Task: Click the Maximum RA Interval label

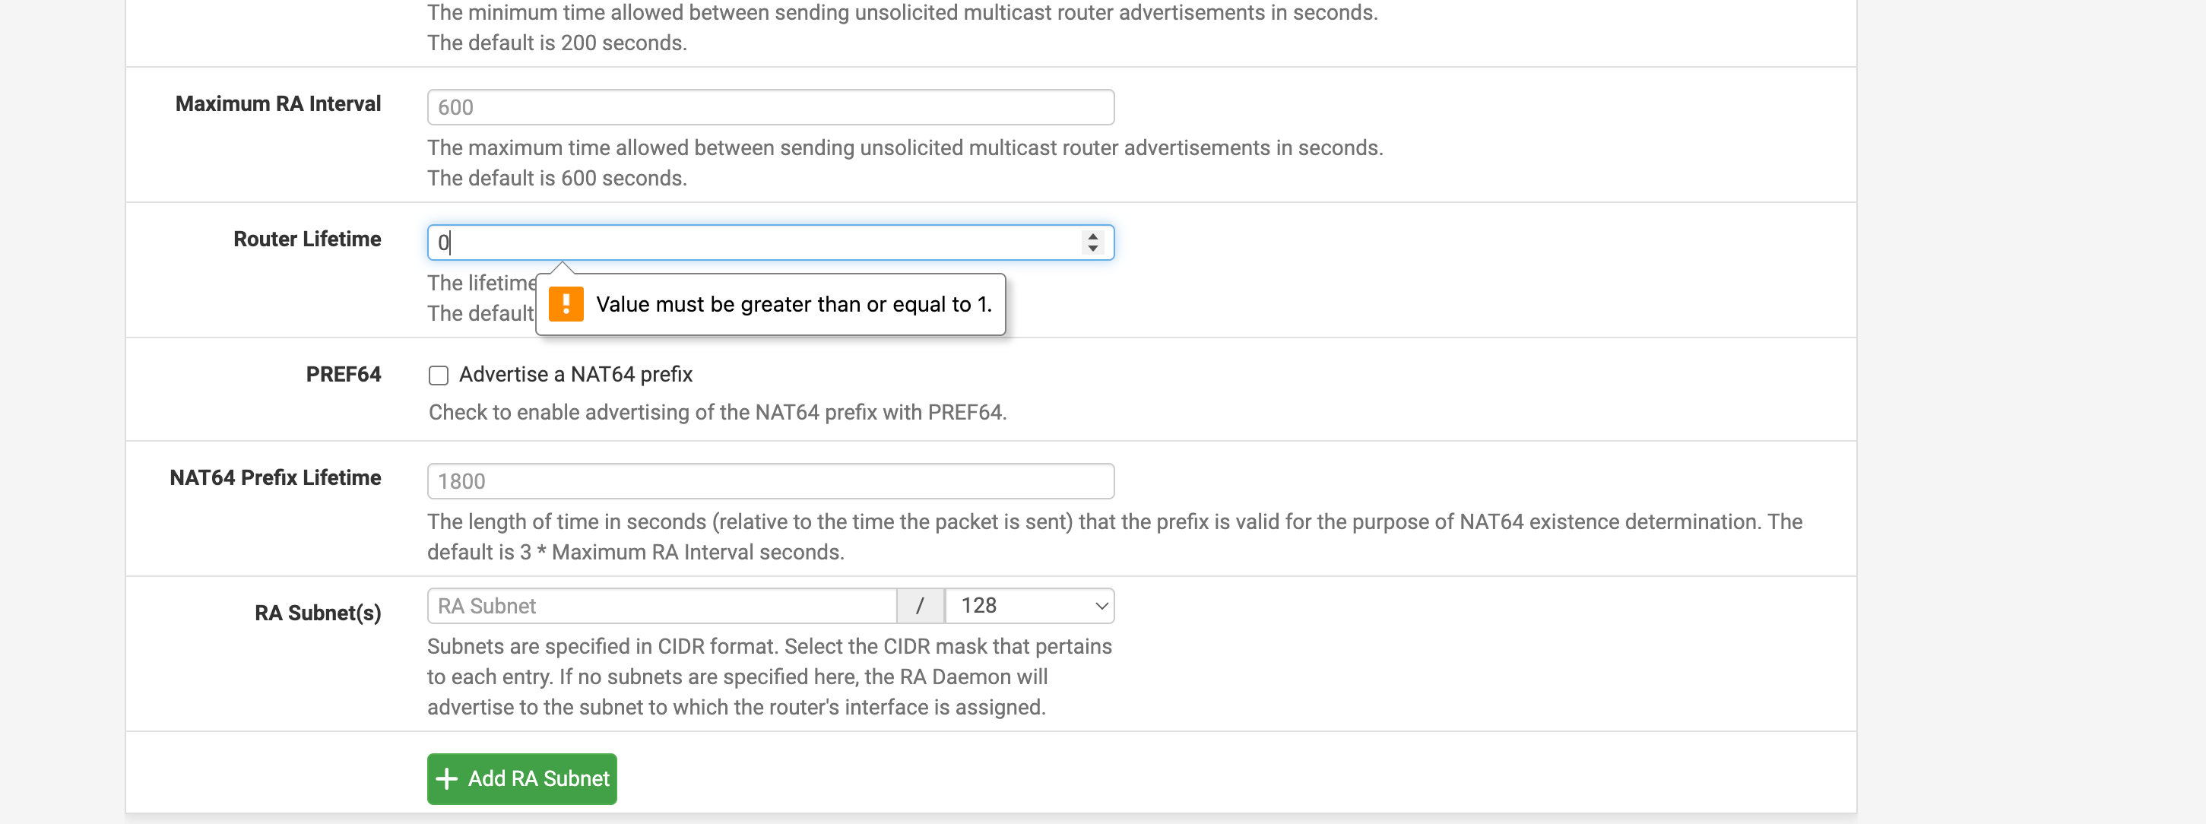Action: (277, 103)
